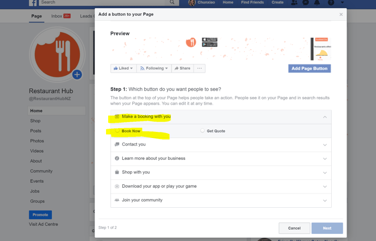
Task: Click the Share button in preview
Action: [183, 69]
